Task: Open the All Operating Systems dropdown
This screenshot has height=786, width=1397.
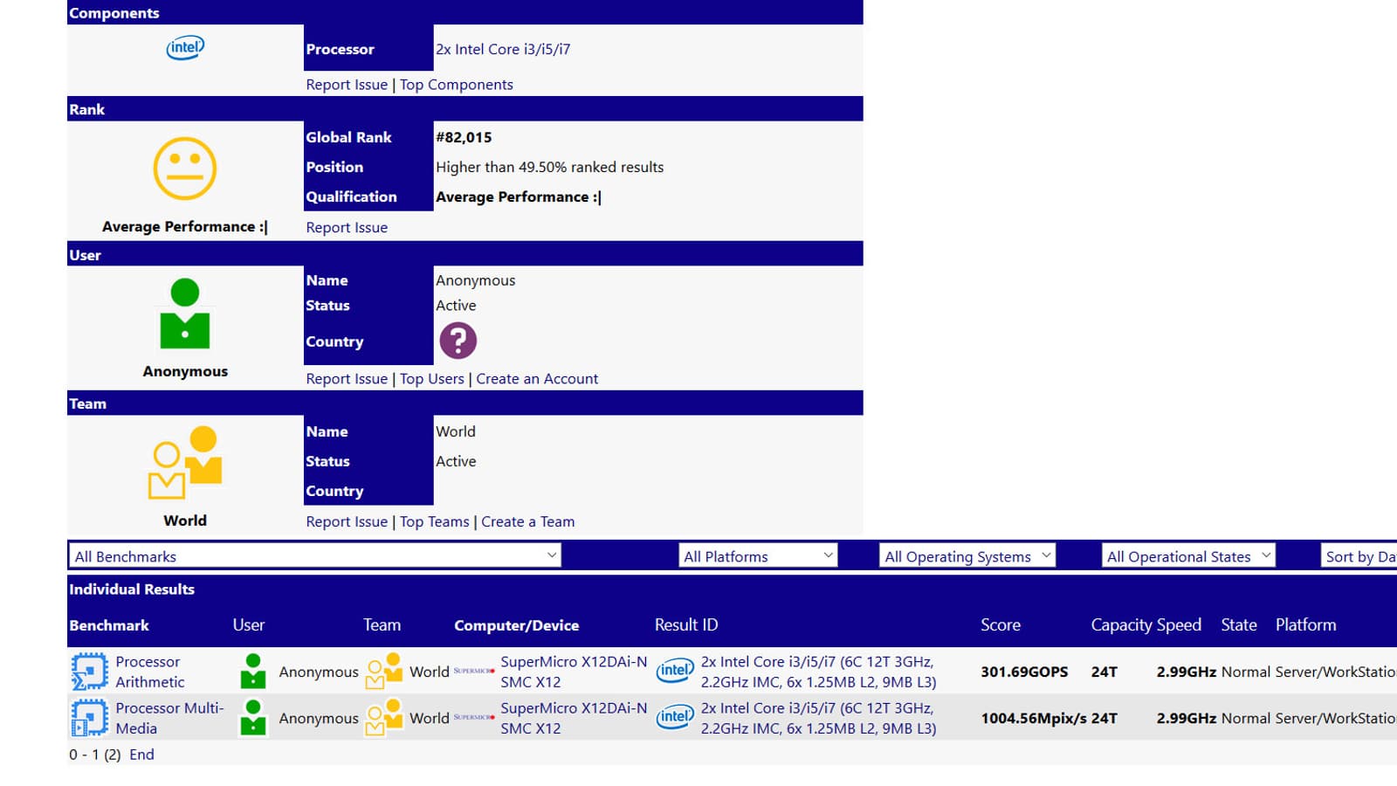Action: [967, 555]
